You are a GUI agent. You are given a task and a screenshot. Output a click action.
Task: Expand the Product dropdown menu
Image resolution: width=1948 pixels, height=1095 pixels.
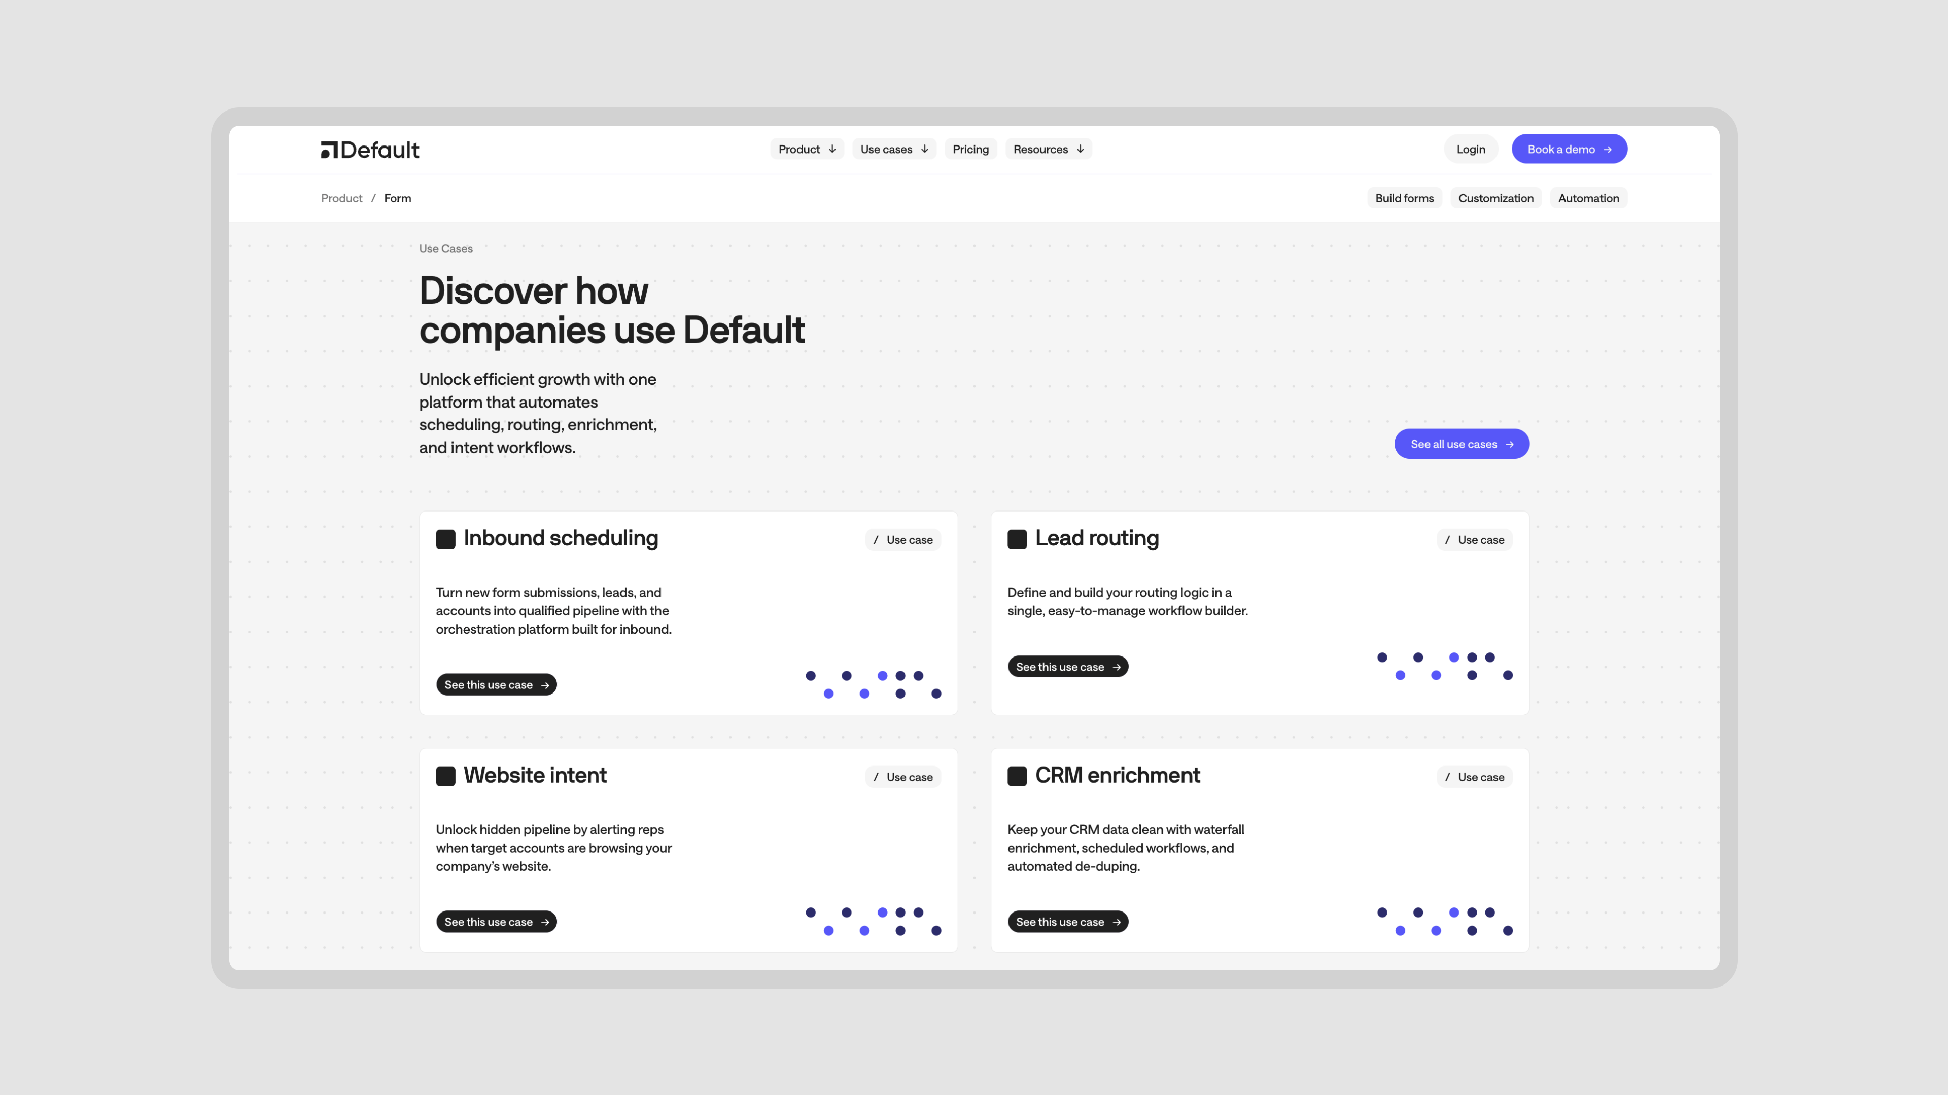[x=806, y=149]
